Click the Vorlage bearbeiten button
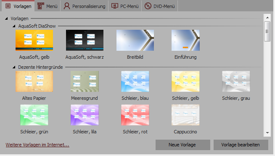This screenshot has width=275, height=156. click(241, 145)
